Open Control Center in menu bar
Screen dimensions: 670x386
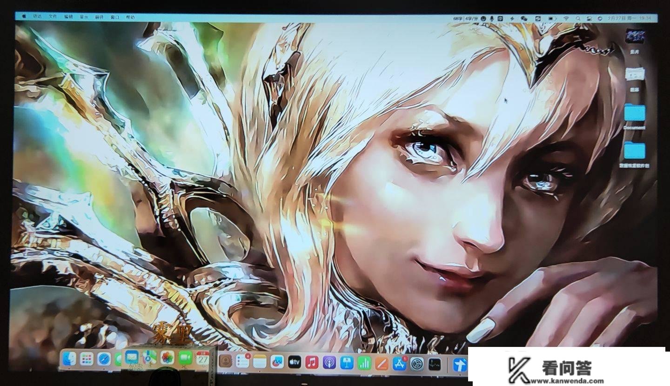(x=589, y=18)
